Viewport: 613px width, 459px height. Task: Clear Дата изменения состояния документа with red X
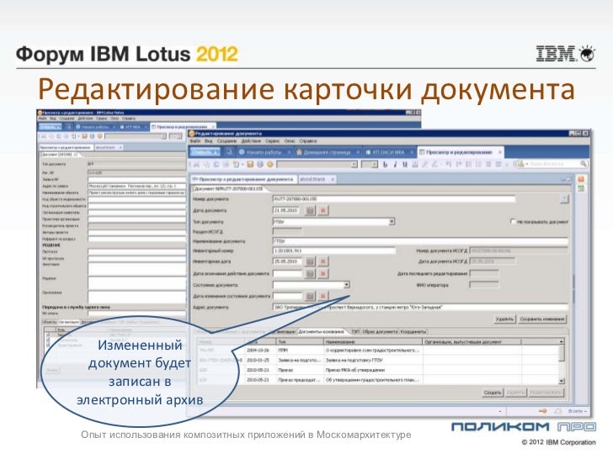323,296
